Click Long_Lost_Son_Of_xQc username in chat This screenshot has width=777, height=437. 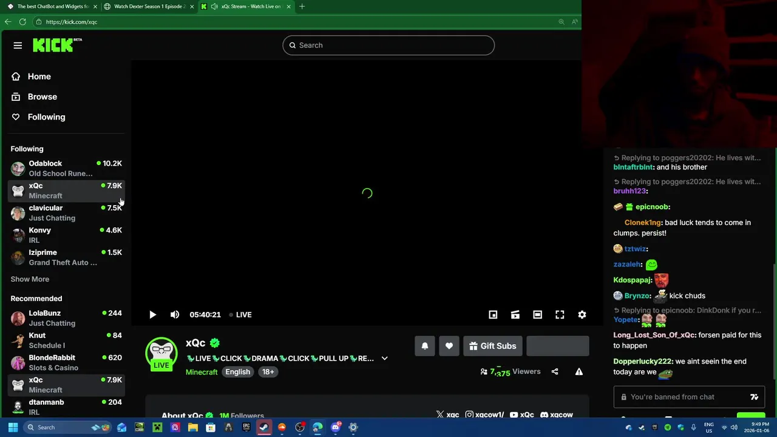(654, 335)
